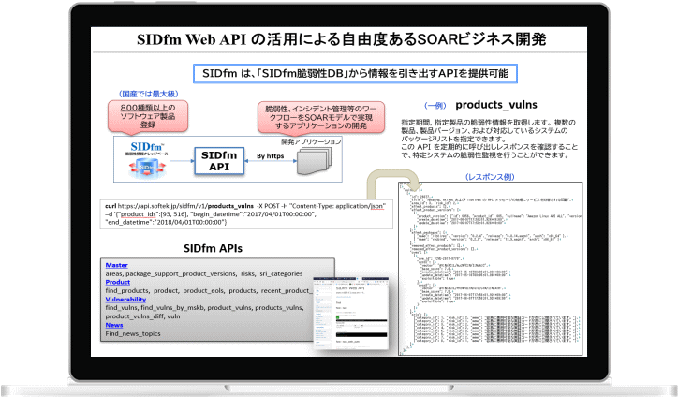Click the '(一例)' blue label

435,105
